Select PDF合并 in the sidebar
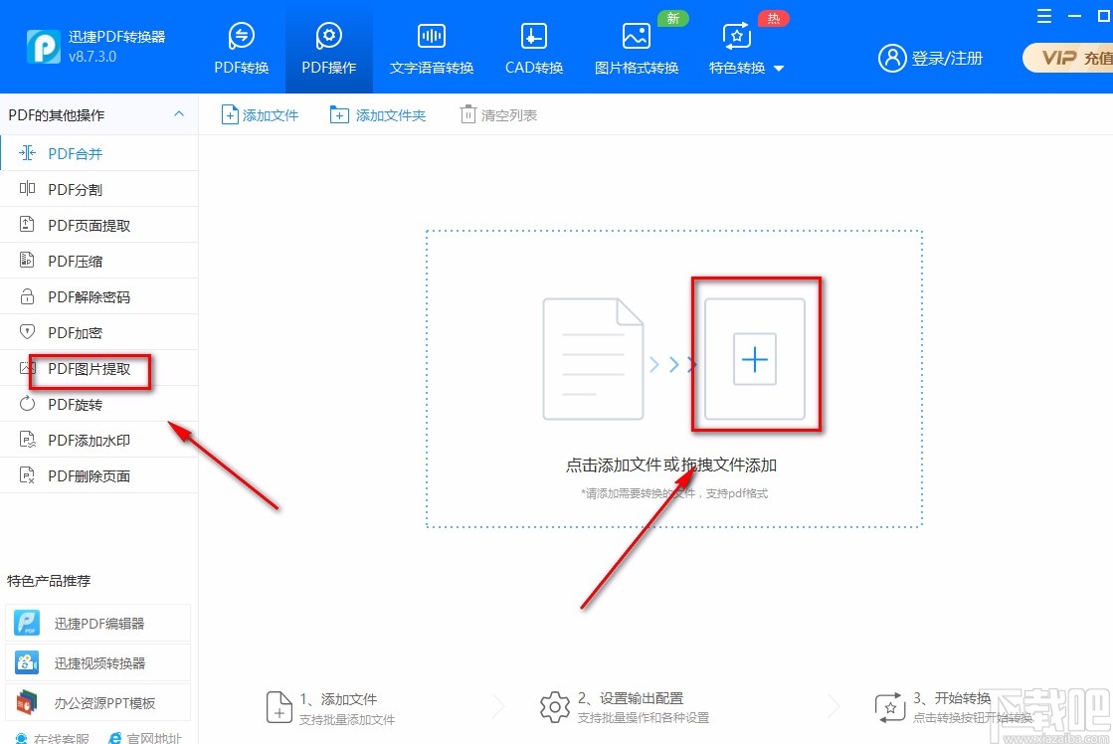 [98, 153]
